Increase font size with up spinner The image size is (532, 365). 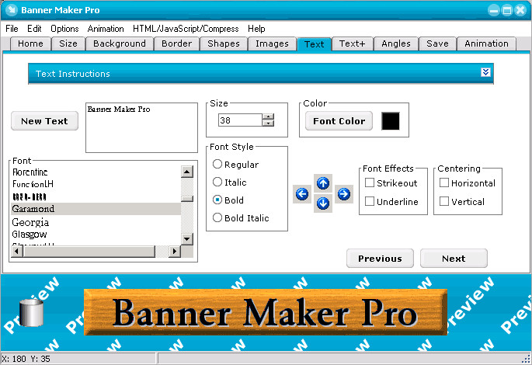tap(268, 117)
